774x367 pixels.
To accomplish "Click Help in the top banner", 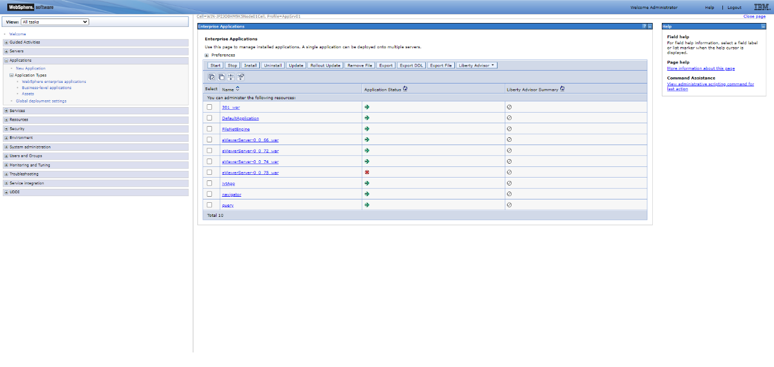I will (709, 7).
